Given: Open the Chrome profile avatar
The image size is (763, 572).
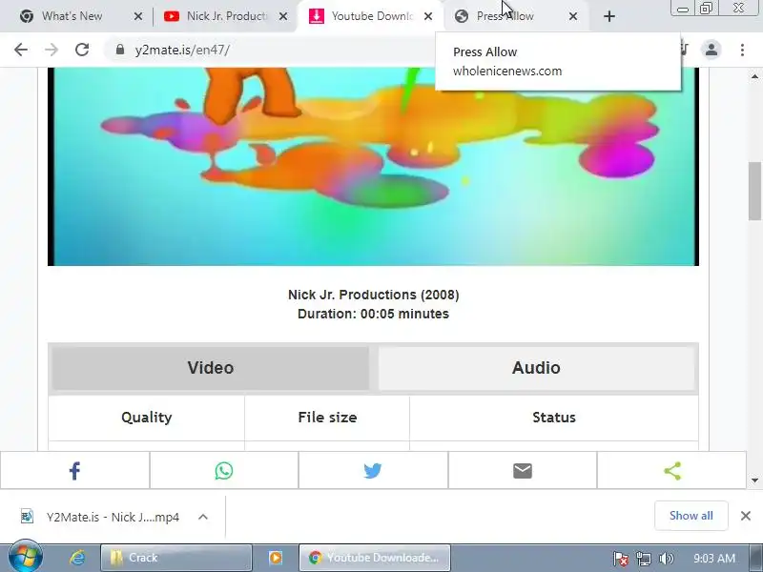Looking at the screenshot, I should pos(711,50).
